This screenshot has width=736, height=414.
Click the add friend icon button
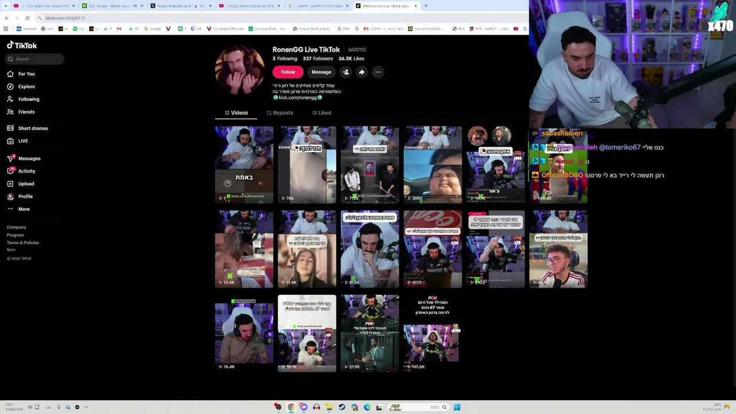pos(346,72)
